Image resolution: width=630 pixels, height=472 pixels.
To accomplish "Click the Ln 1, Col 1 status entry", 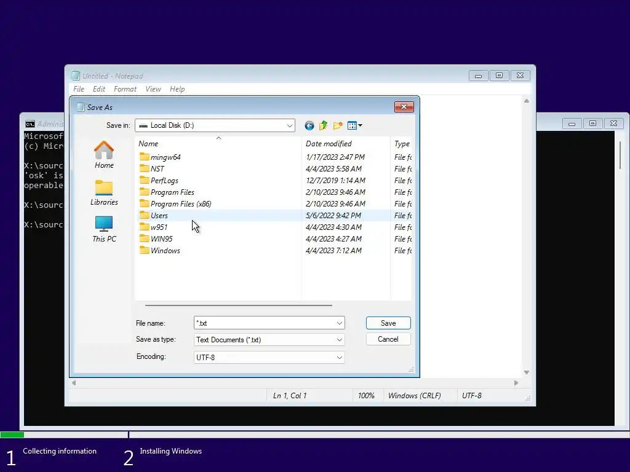I will [290, 396].
